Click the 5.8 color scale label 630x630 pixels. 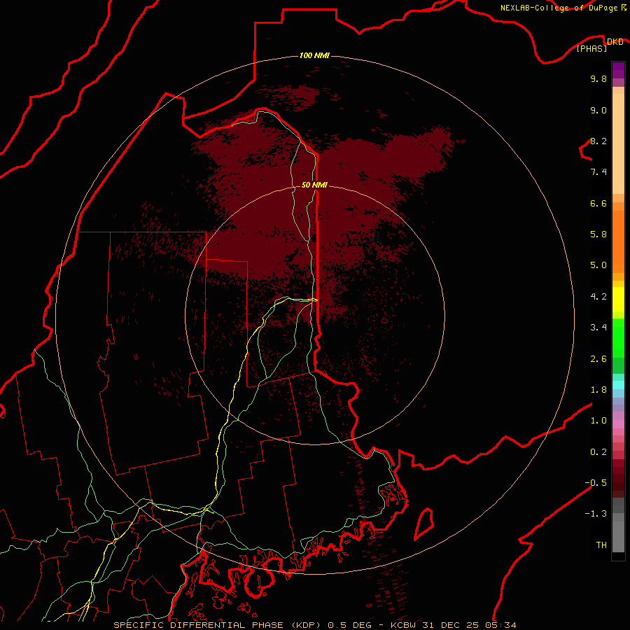[598, 234]
